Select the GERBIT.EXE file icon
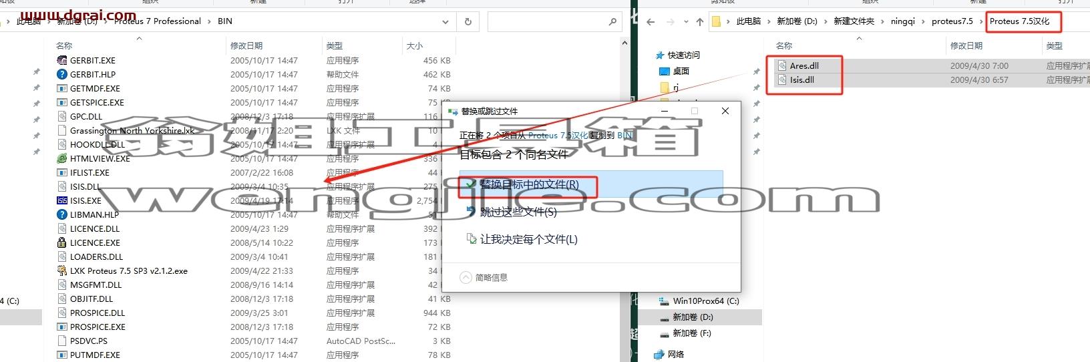Image resolution: width=1090 pixels, height=362 pixels. pyautogui.click(x=62, y=60)
